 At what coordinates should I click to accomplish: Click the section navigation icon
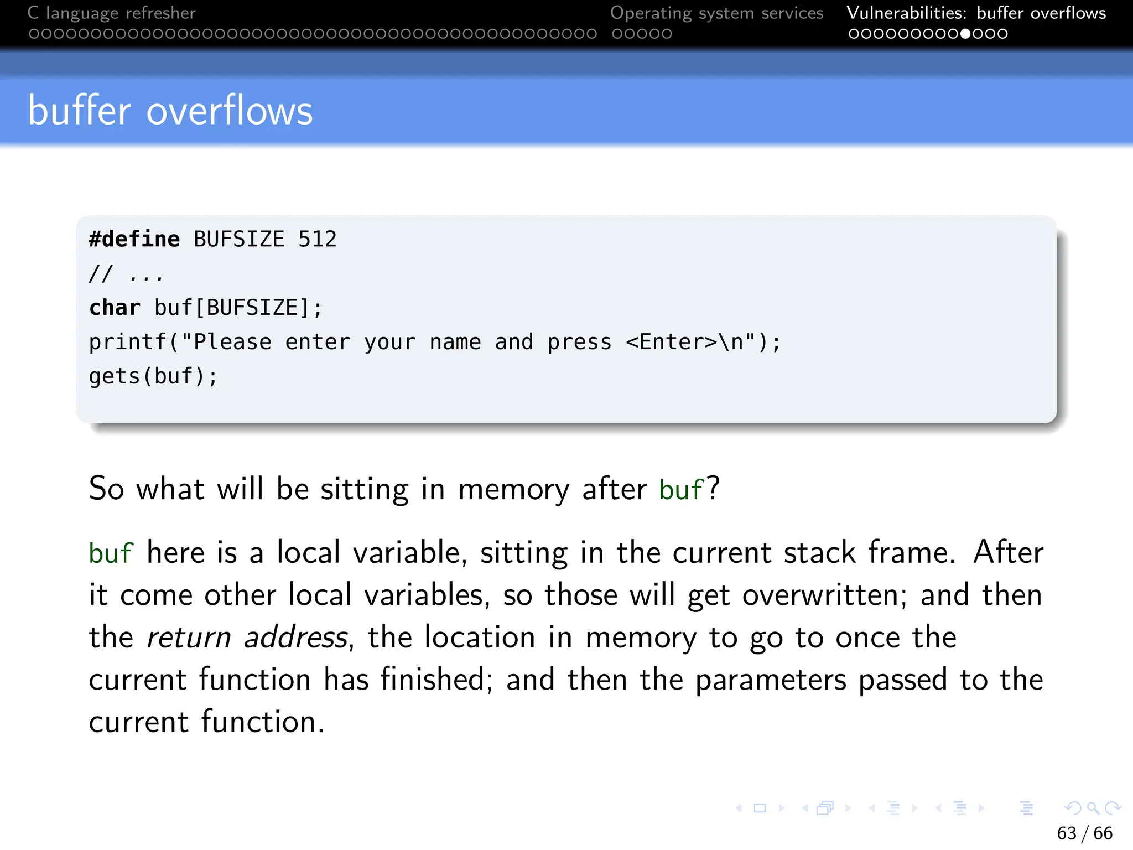coord(960,808)
